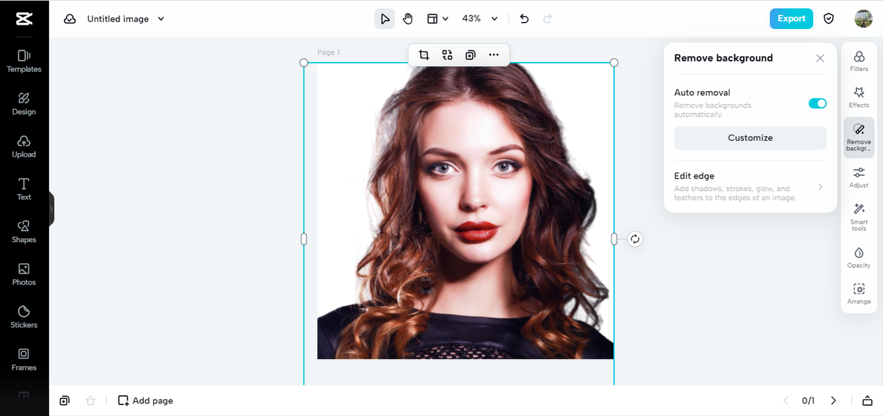The width and height of the screenshot is (883, 416).
Task: Click the left-side middle resize handle
Action: click(x=304, y=239)
